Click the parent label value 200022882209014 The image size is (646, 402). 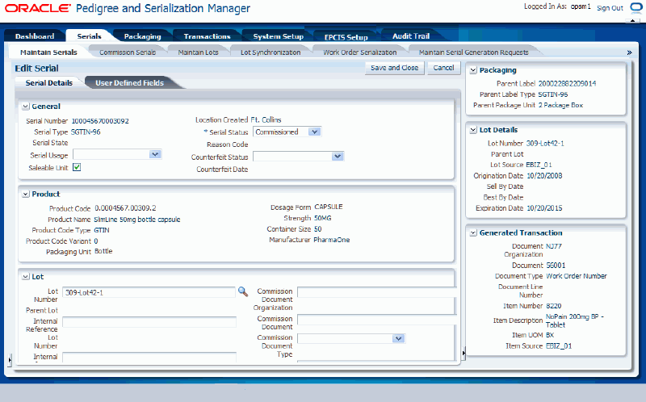click(x=567, y=84)
